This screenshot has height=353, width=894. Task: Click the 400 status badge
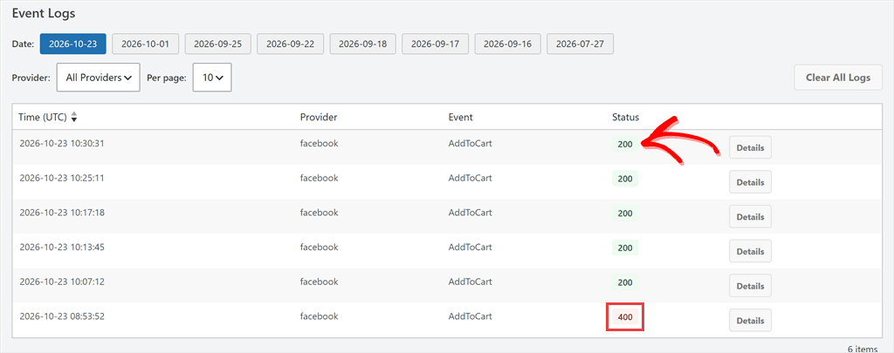tap(625, 317)
